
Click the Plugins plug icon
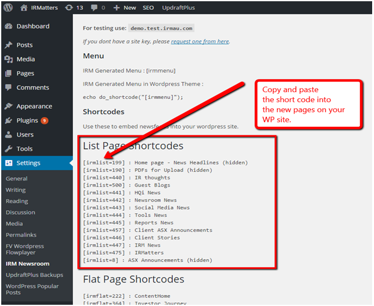click(9, 121)
